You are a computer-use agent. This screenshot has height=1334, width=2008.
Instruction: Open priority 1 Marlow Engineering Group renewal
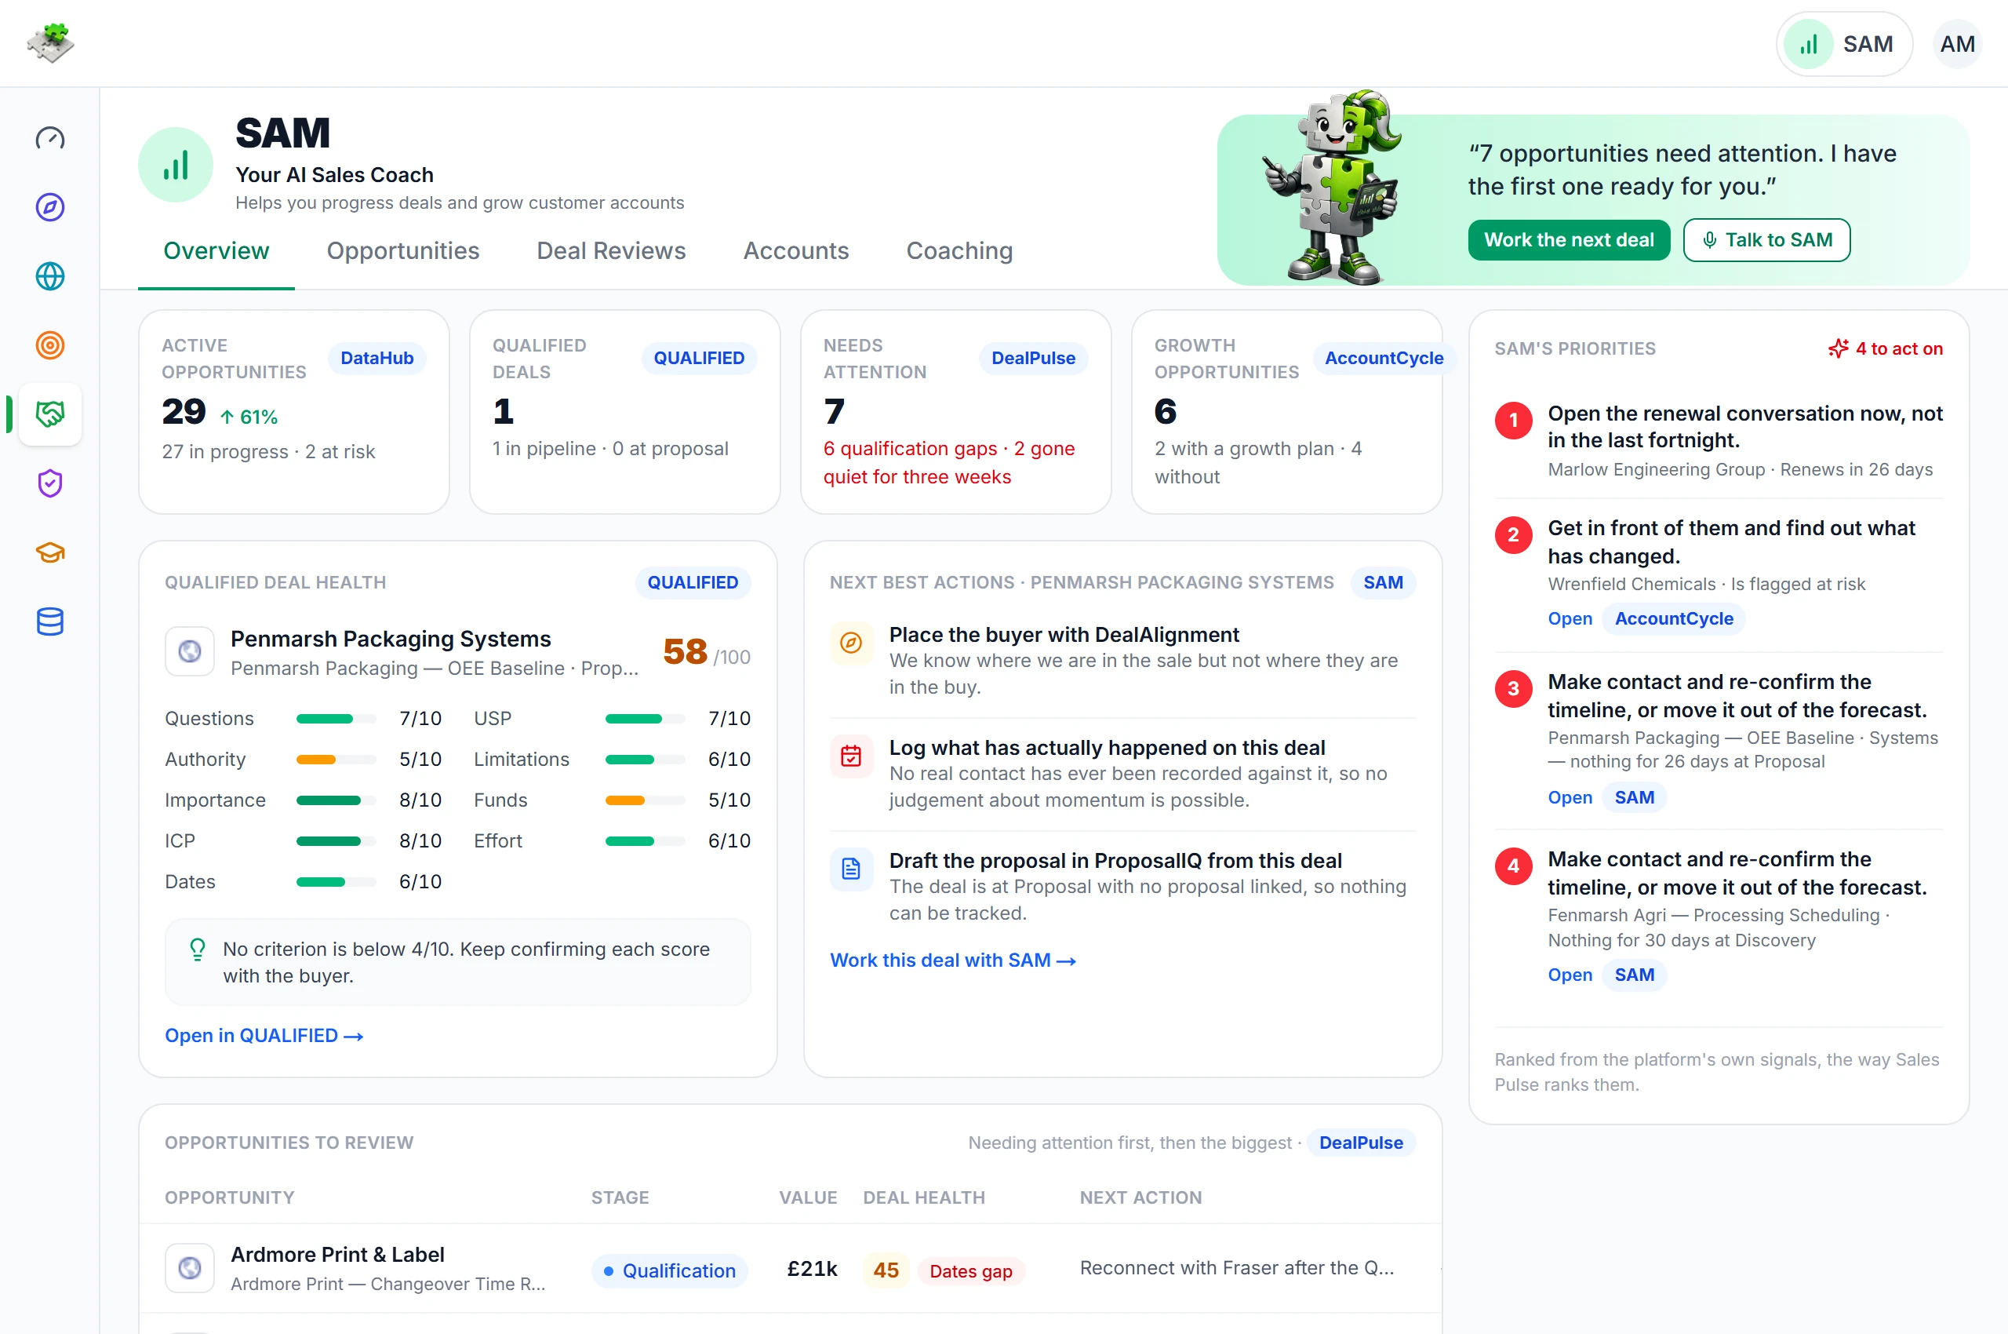coord(1719,441)
